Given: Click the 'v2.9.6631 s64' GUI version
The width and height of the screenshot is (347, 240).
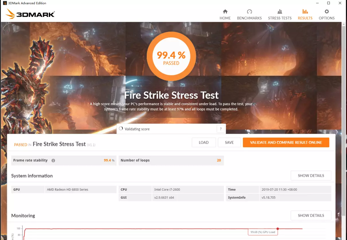Looking at the screenshot, I should pyautogui.click(x=164, y=198).
